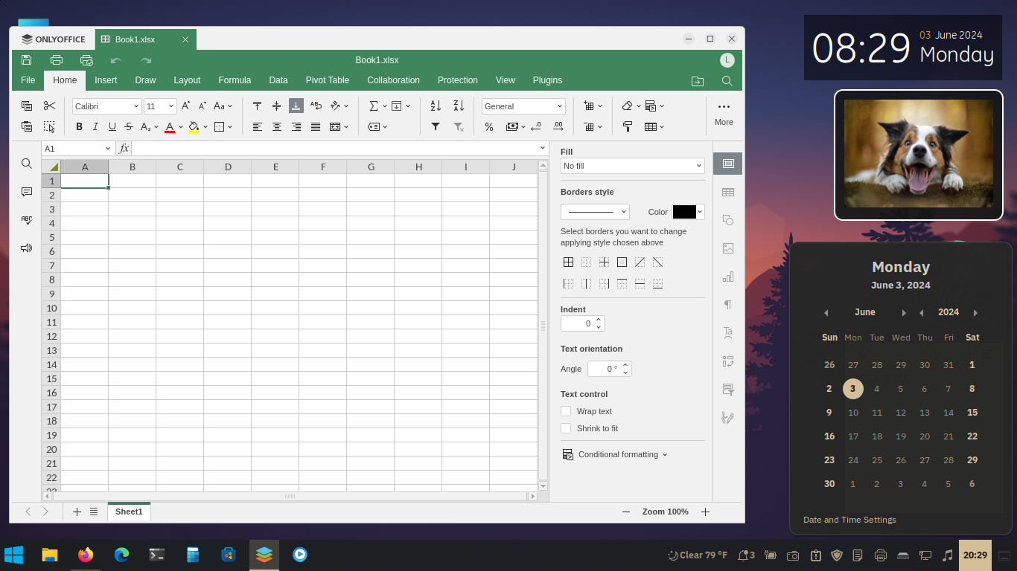Open the Fill type dropdown
The height and width of the screenshot is (571, 1017).
pos(632,166)
